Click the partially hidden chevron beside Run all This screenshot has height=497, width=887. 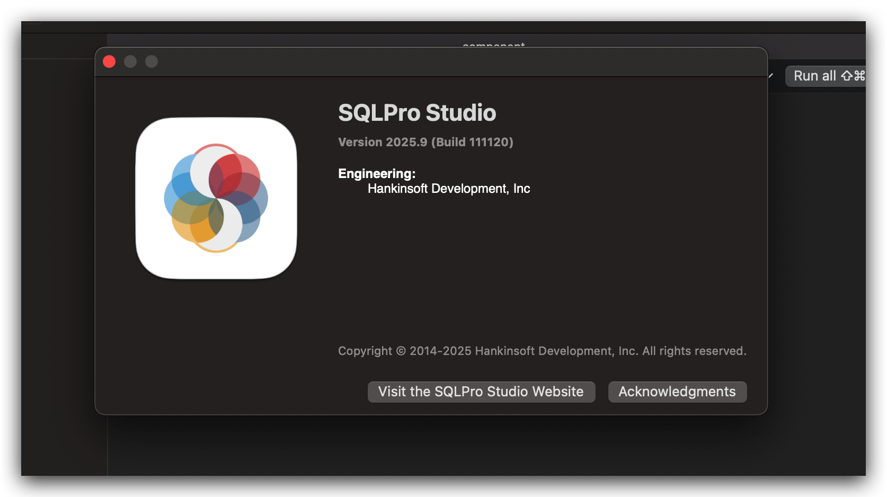pos(771,76)
